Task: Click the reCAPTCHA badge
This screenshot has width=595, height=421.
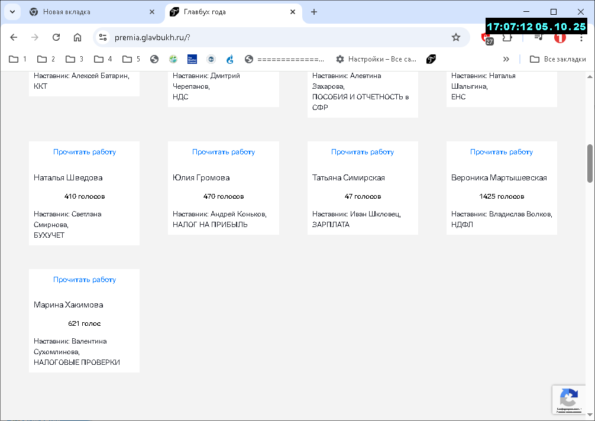Action: coord(569,400)
